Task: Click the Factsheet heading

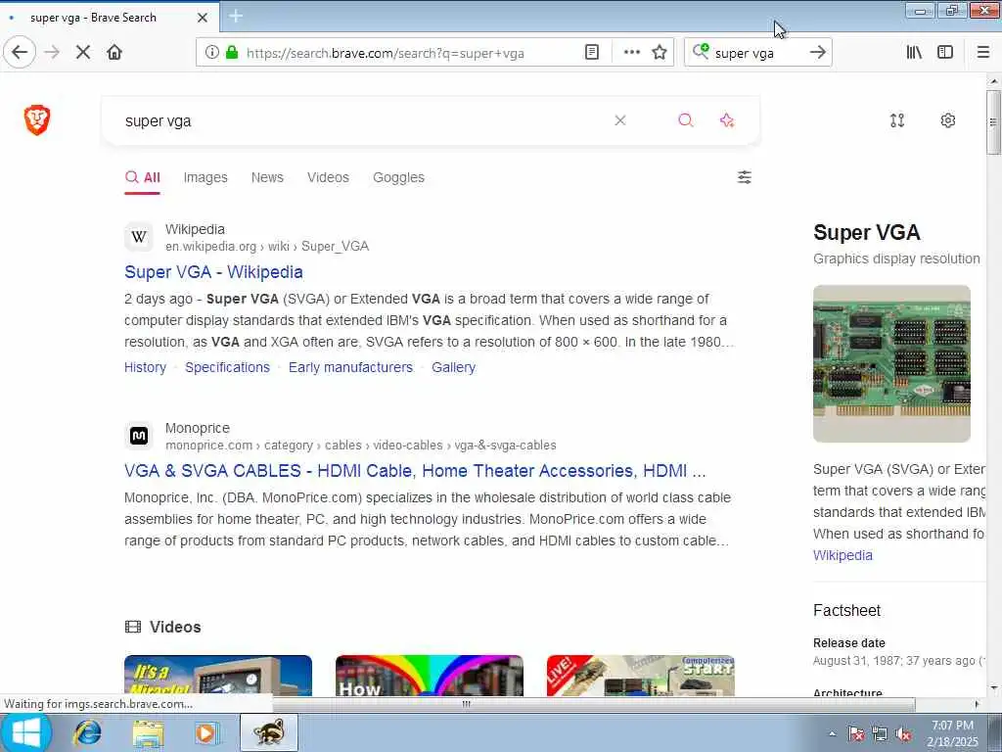Action: pos(846,610)
